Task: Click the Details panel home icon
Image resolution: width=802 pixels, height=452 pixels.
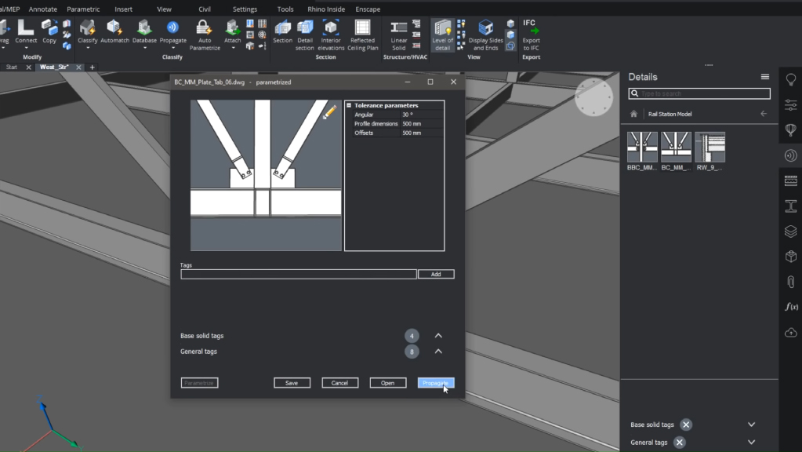Action: 634,114
